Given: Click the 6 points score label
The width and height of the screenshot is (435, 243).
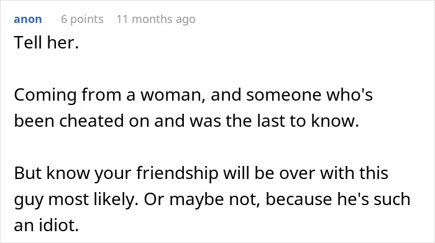Looking at the screenshot, I should click(x=82, y=19).
